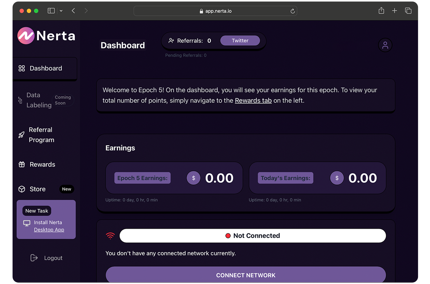Image resolution: width=430 pixels, height=284 pixels.
Task: Open the Safari share icon
Action: click(381, 11)
